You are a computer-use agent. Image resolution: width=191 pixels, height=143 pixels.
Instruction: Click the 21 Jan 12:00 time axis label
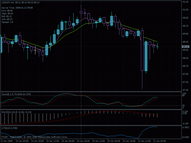(x=144, y=141)
